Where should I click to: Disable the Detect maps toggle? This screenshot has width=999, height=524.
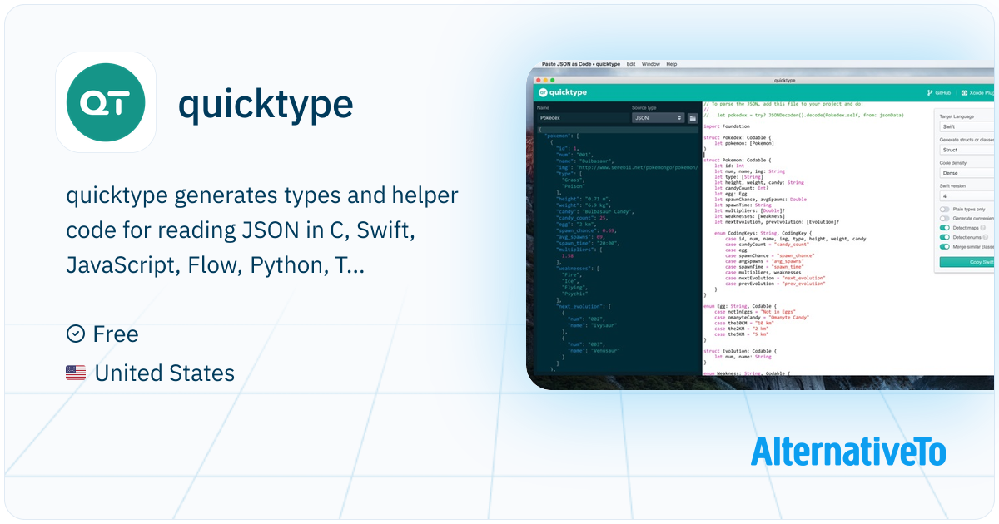click(944, 227)
